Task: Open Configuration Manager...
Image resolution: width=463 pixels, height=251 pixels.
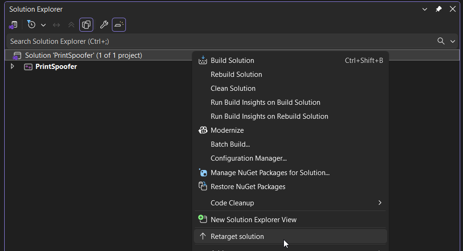Action: [x=290, y=158]
